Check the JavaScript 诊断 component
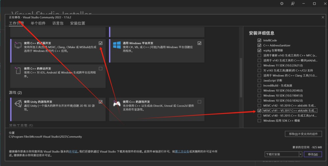The height and width of the screenshot is (166, 328). [259, 80]
